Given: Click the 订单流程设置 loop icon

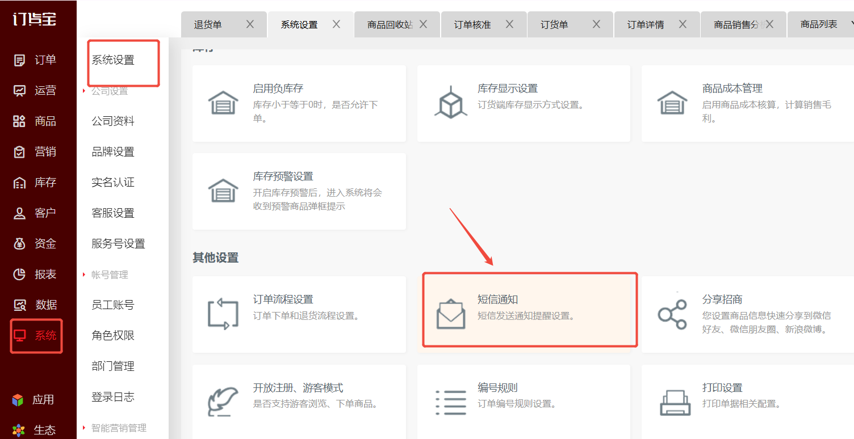Looking at the screenshot, I should (223, 314).
